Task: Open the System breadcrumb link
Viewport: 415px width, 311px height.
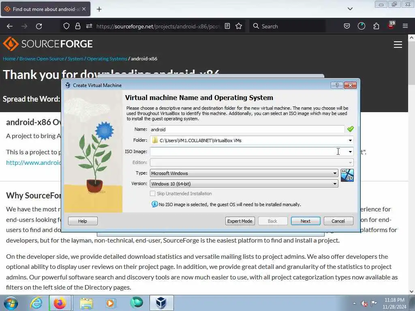Action: point(75,59)
